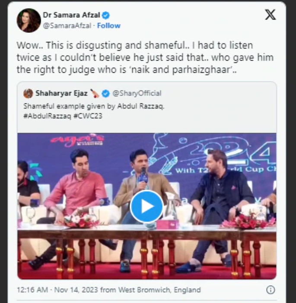Click the verified badge next to Shaharyar Ejaz

[106, 93]
